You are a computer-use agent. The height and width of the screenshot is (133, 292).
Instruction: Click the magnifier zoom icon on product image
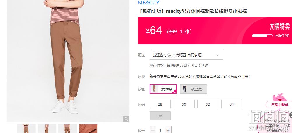[x=126, y=119]
